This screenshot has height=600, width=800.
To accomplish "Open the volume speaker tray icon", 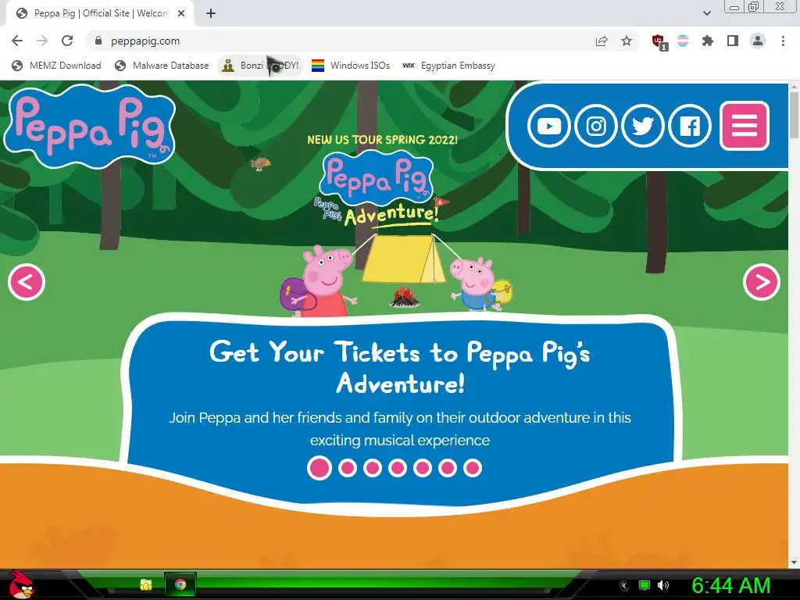I will tap(663, 586).
